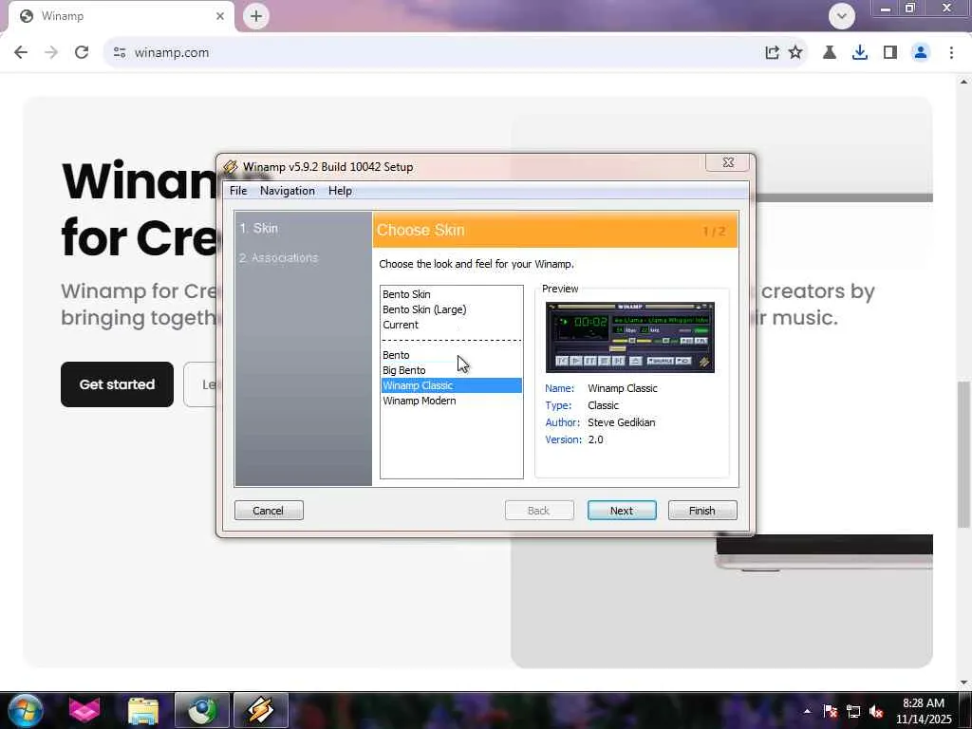Image resolution: width=972 pixels, height=729 pixels.
Task: Click the share page icon in Chrome
Action: click(772, 53)
